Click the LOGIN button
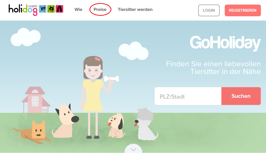266x153 pixels. click(x=209, y=10)
